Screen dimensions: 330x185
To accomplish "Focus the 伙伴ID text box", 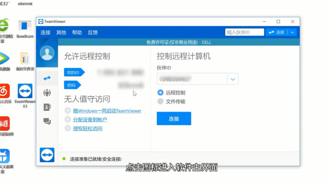I will pyautogui.click(x=192, y=79).
